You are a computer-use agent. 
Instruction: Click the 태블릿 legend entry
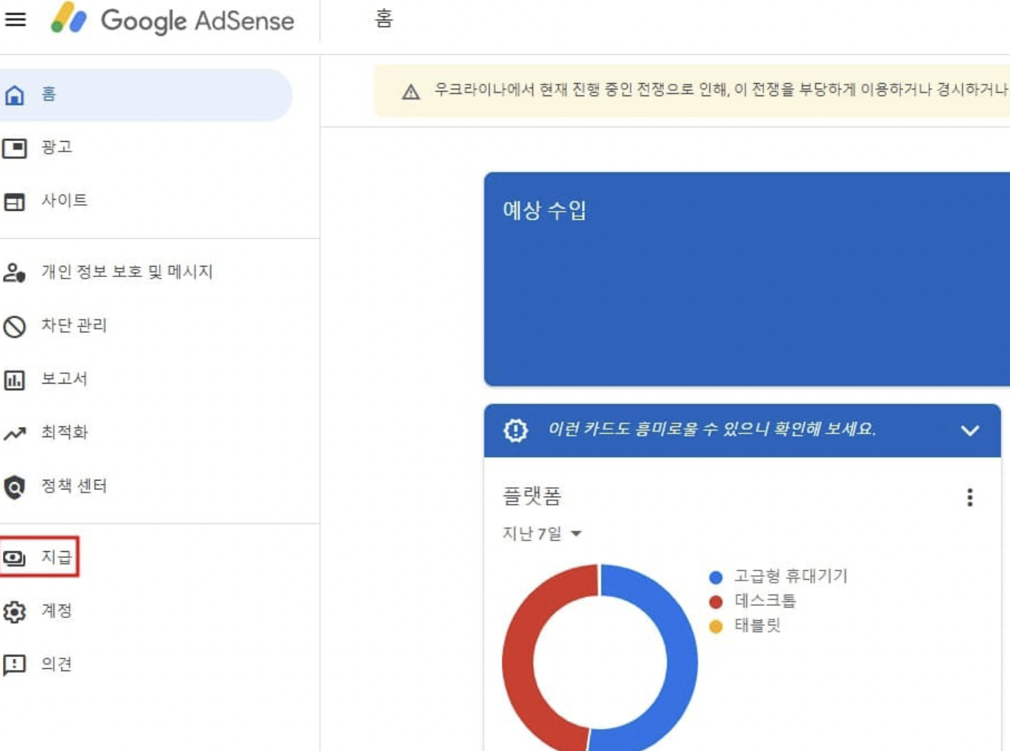(759, 625)
